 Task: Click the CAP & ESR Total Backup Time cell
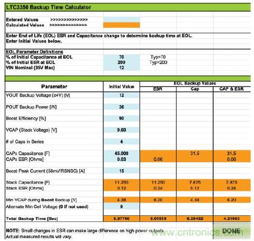tap(232, 219)
